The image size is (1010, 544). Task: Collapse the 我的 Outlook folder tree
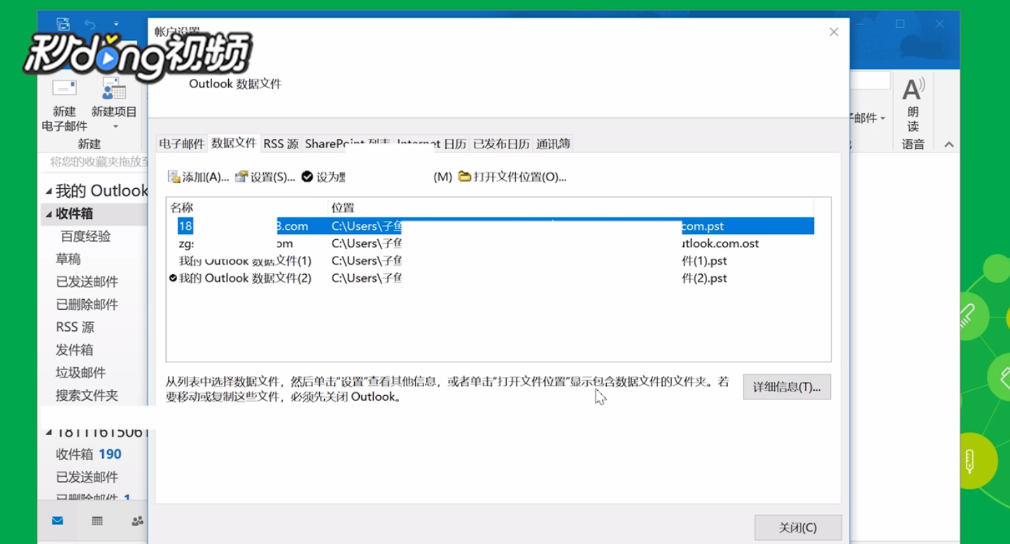point(49,192)
